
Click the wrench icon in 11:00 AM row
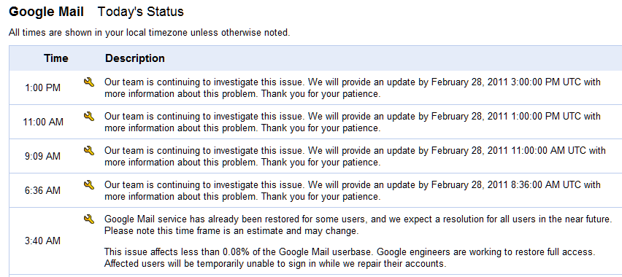tap(89, 116)
